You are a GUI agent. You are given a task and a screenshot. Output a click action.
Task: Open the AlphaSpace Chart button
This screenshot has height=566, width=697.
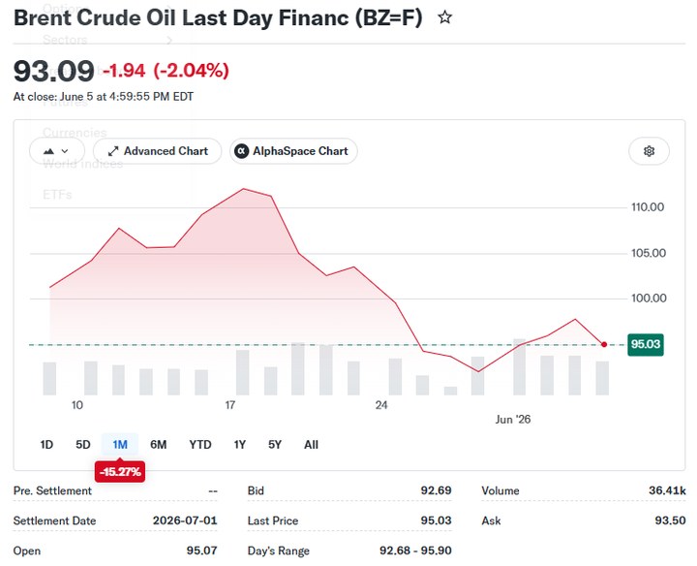[x=293, y=151]
